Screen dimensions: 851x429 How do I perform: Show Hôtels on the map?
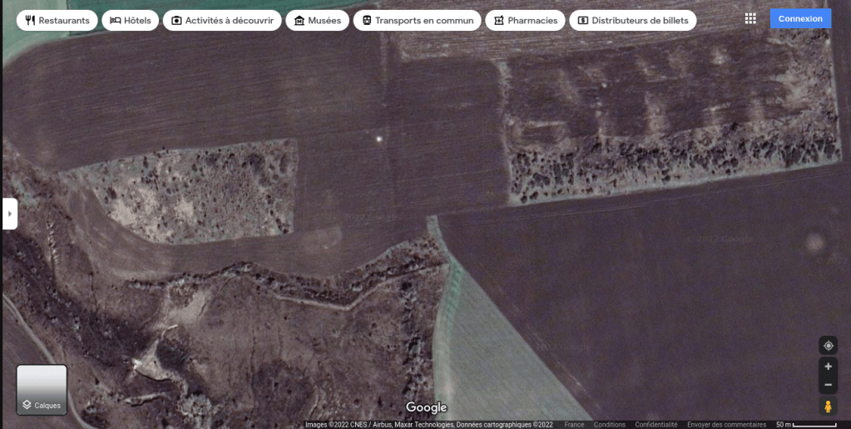(131, 20)
